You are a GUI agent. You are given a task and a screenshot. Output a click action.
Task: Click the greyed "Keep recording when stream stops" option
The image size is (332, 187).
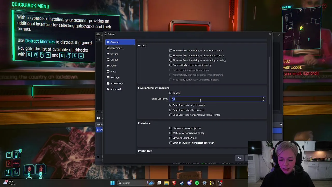coord(189,70)
